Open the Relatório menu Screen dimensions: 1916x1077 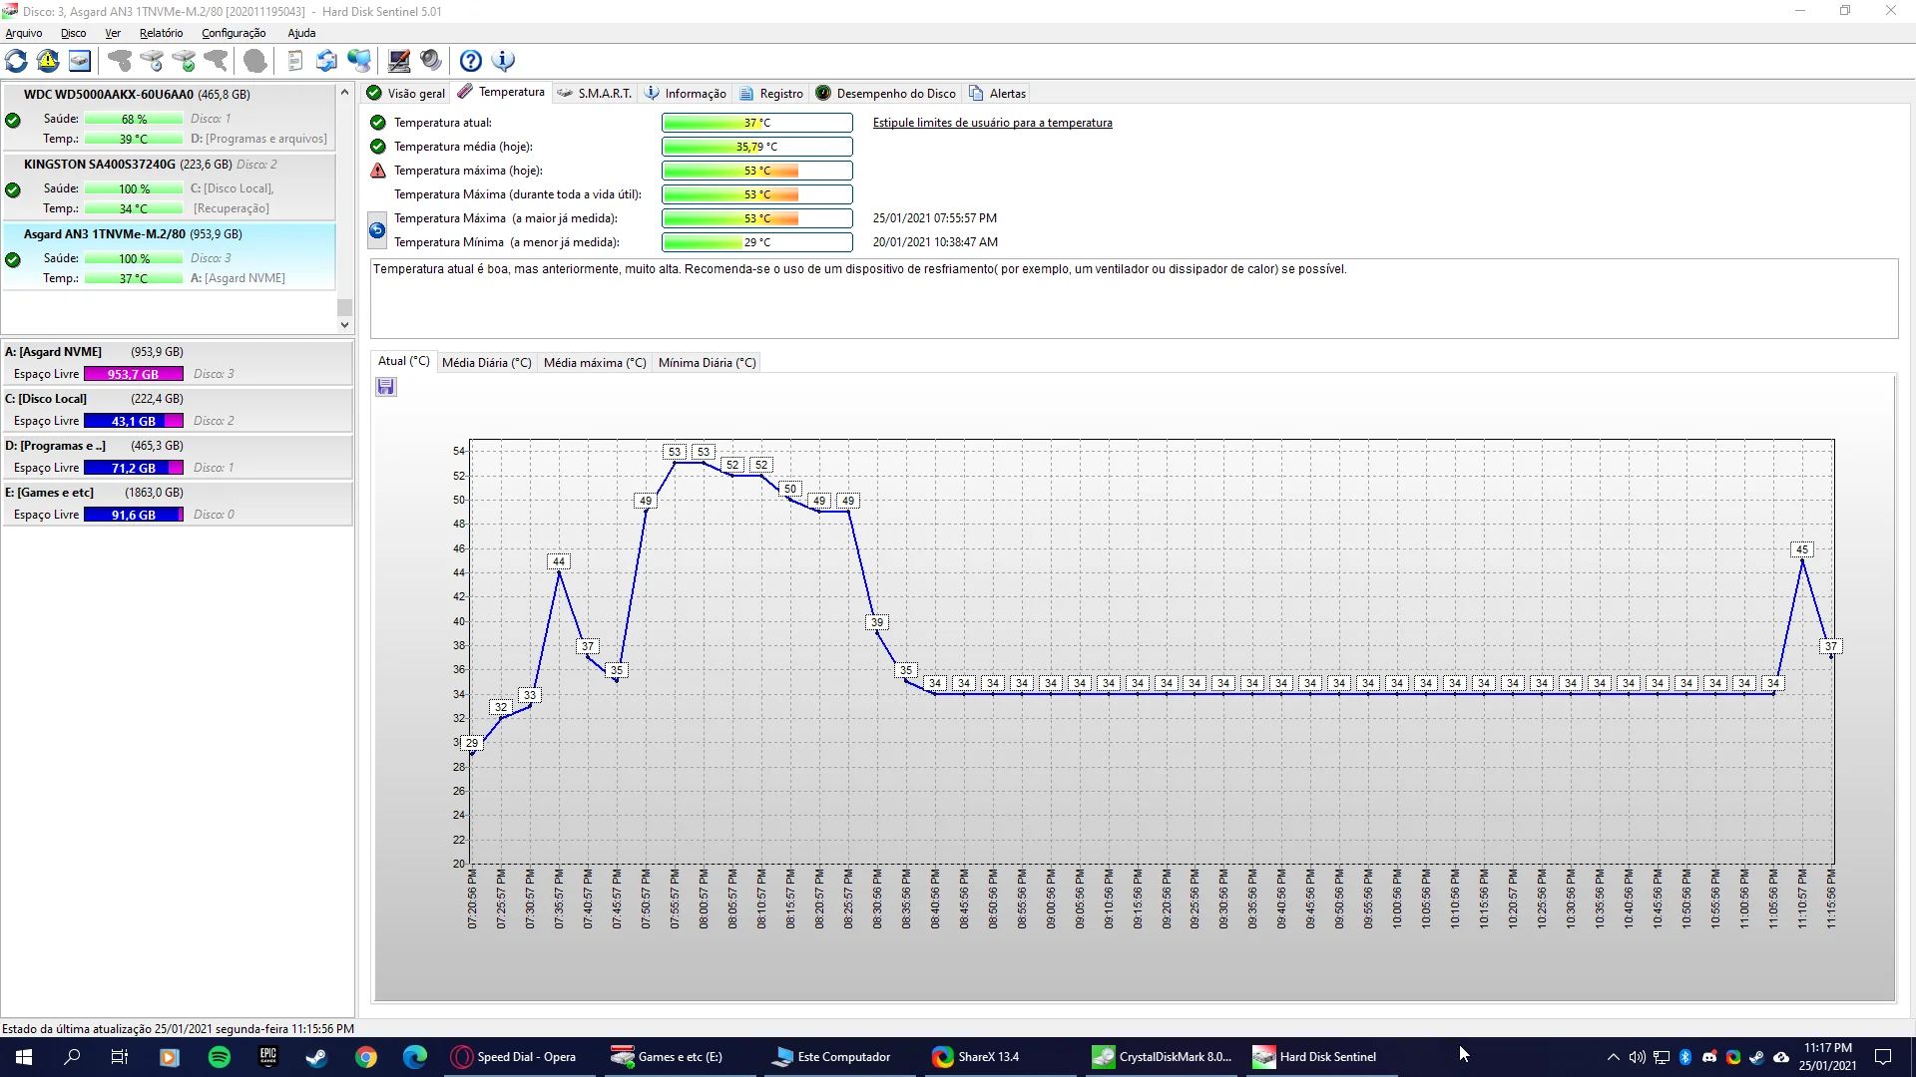pyautogui.click(x=161, y=33)
